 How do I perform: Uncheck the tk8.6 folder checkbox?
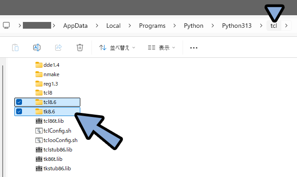[19, 112]
